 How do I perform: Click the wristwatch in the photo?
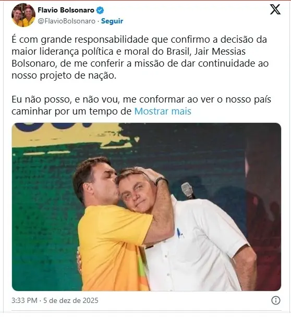(x=161, y=180)
